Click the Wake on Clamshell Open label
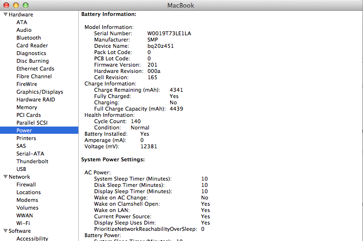 [x=127, y=204]
